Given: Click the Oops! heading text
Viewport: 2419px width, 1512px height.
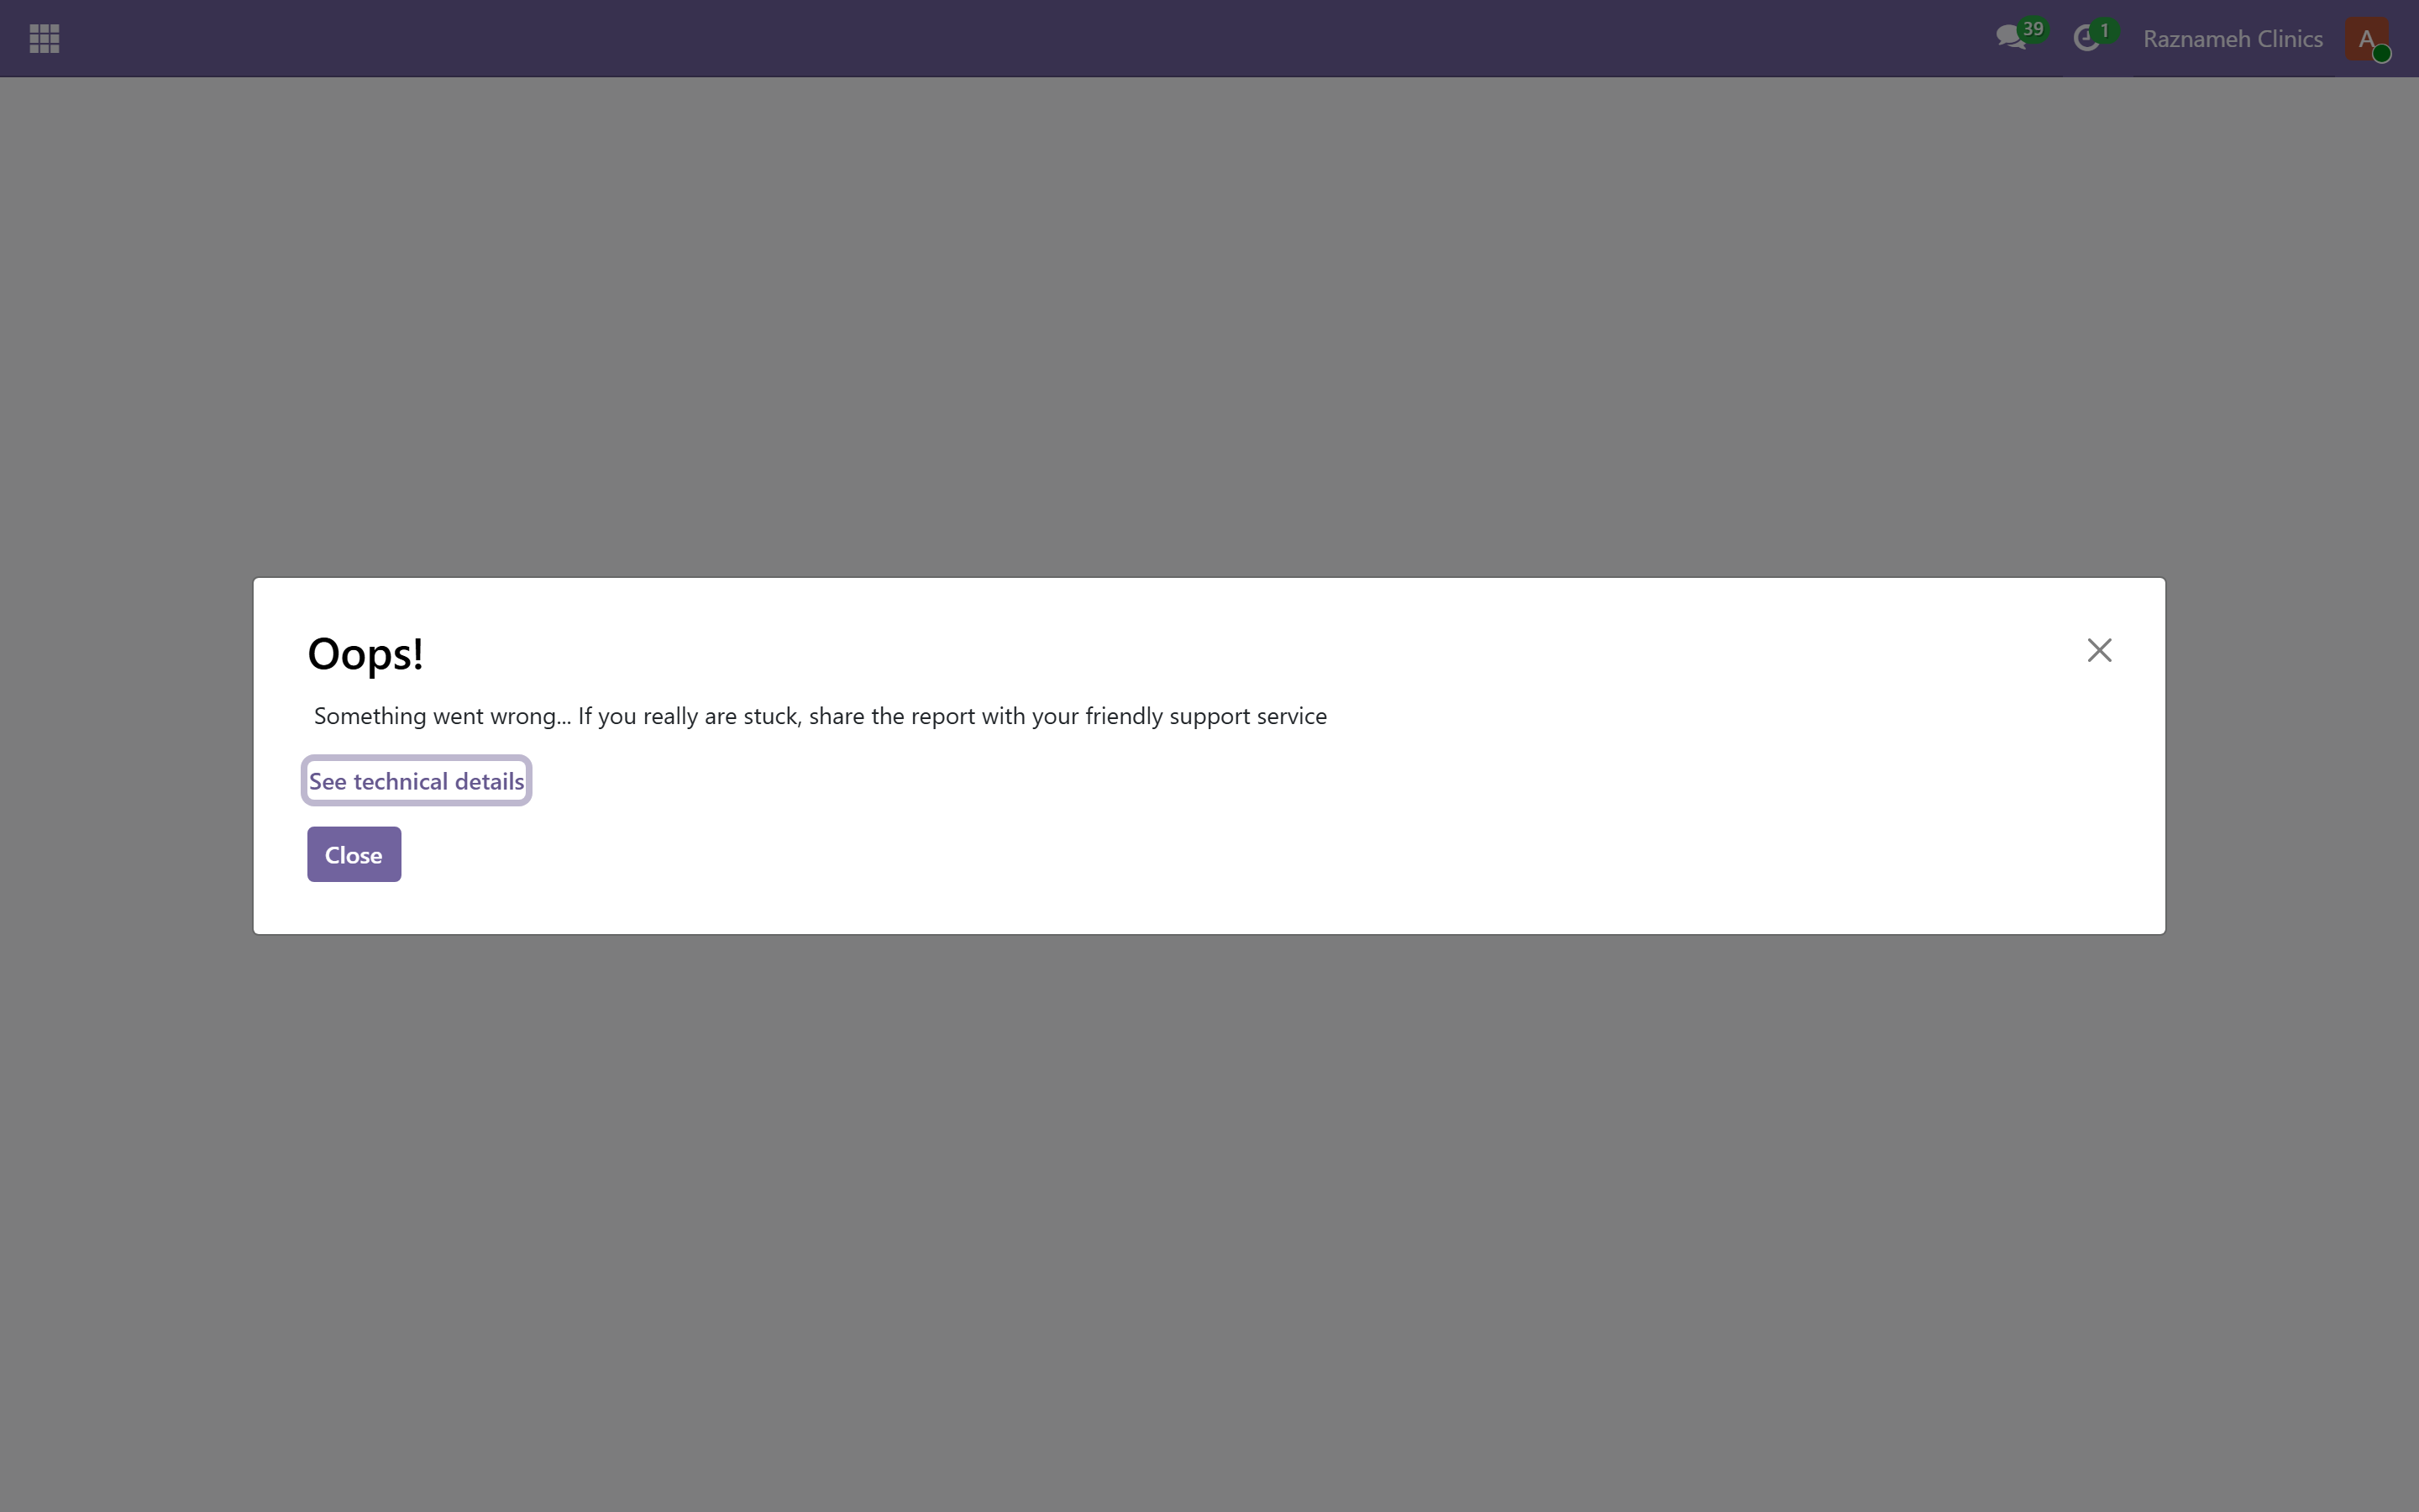Looking at the screenshot, I should pyautogui.click(x=366, y=654).
